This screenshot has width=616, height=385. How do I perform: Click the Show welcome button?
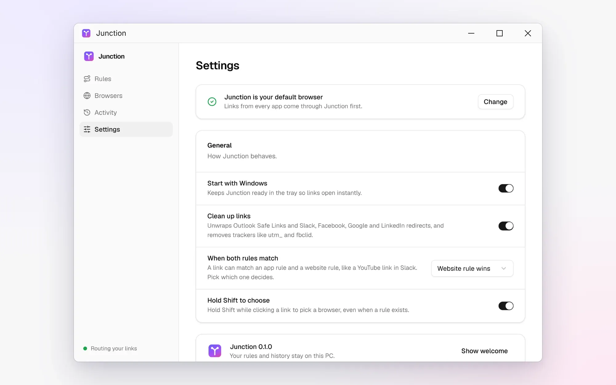[x=484, y=351]
